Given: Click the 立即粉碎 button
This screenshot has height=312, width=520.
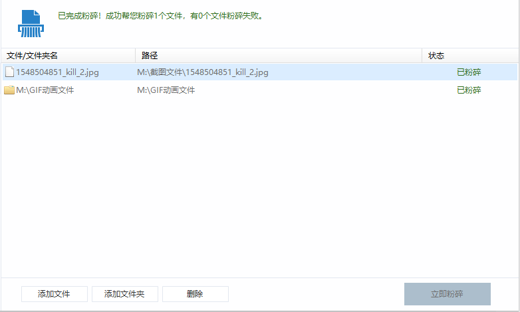Looking at the screenshot, I should 447,294.
